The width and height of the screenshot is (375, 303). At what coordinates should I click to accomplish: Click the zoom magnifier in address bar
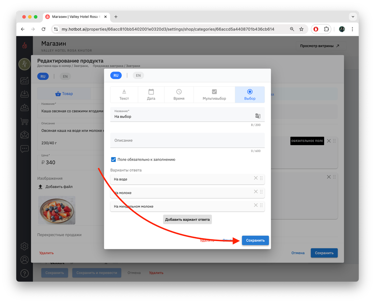pos(292,29)
